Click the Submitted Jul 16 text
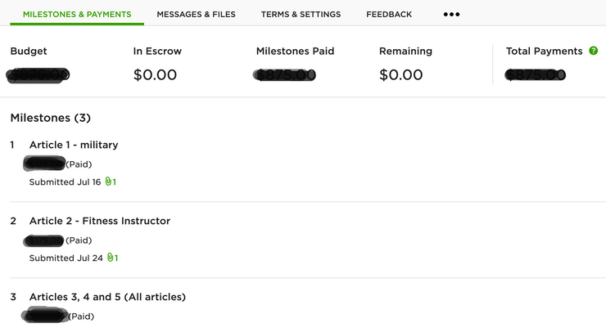This screenshot has width=606, height=332. click(x=65, y=182)
